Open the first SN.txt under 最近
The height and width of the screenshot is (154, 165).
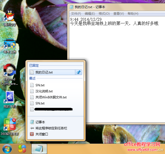(x=56, y=85)
